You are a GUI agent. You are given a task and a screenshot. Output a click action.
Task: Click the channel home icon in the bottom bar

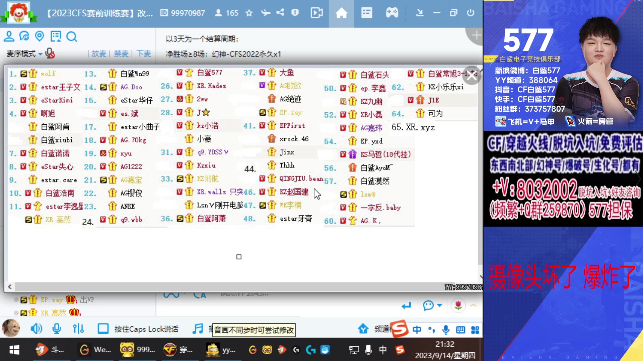click(363, 329)
